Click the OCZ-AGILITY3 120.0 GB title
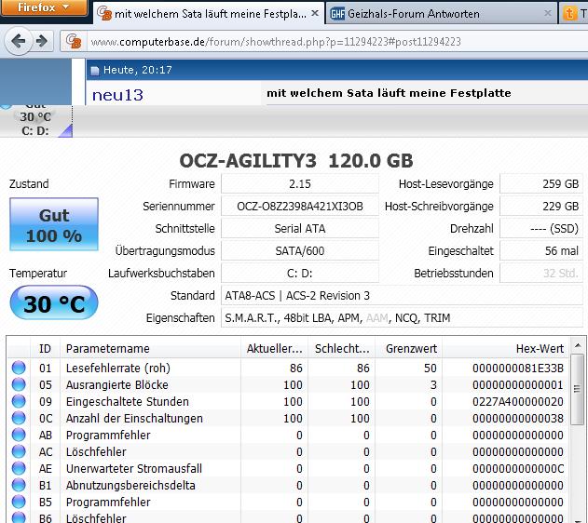The height and width of the screenshot is (523, 588). point(296,161)
